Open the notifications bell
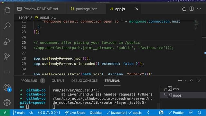 coord(199,112)
